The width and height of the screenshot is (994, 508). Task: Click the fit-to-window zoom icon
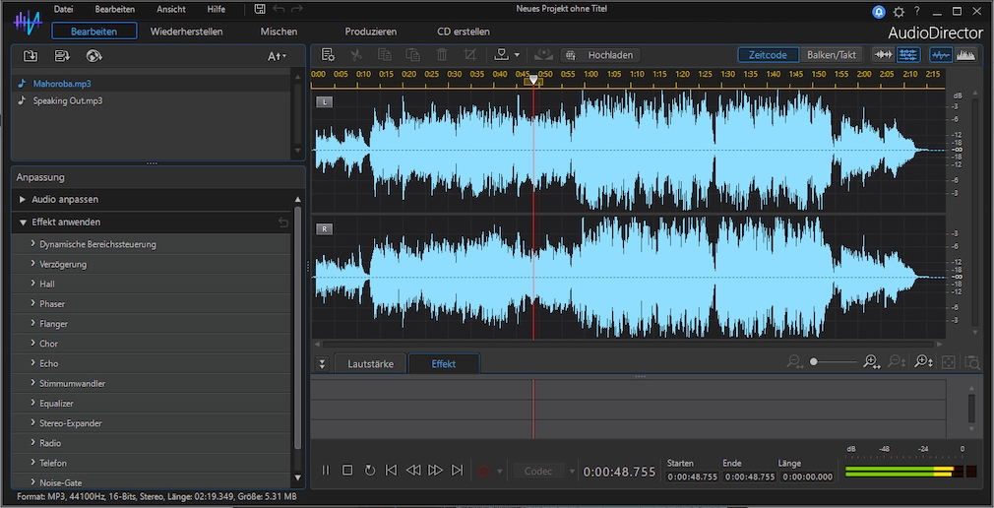coord(948,362)
